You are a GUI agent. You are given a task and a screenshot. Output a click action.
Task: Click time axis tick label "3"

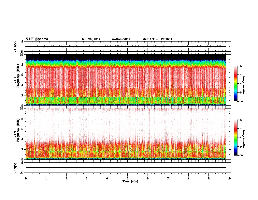pos(87,178)
